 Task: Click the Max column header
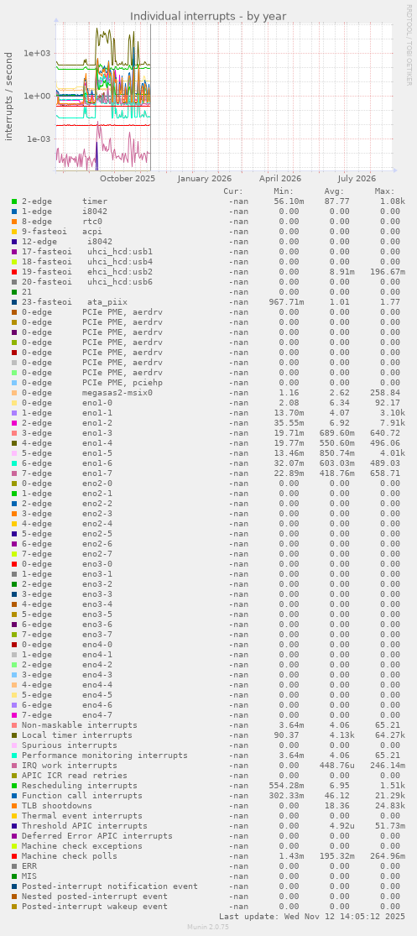(385, 191)
